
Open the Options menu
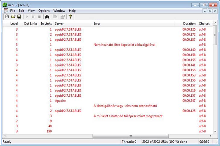click(x=44, y=11)
